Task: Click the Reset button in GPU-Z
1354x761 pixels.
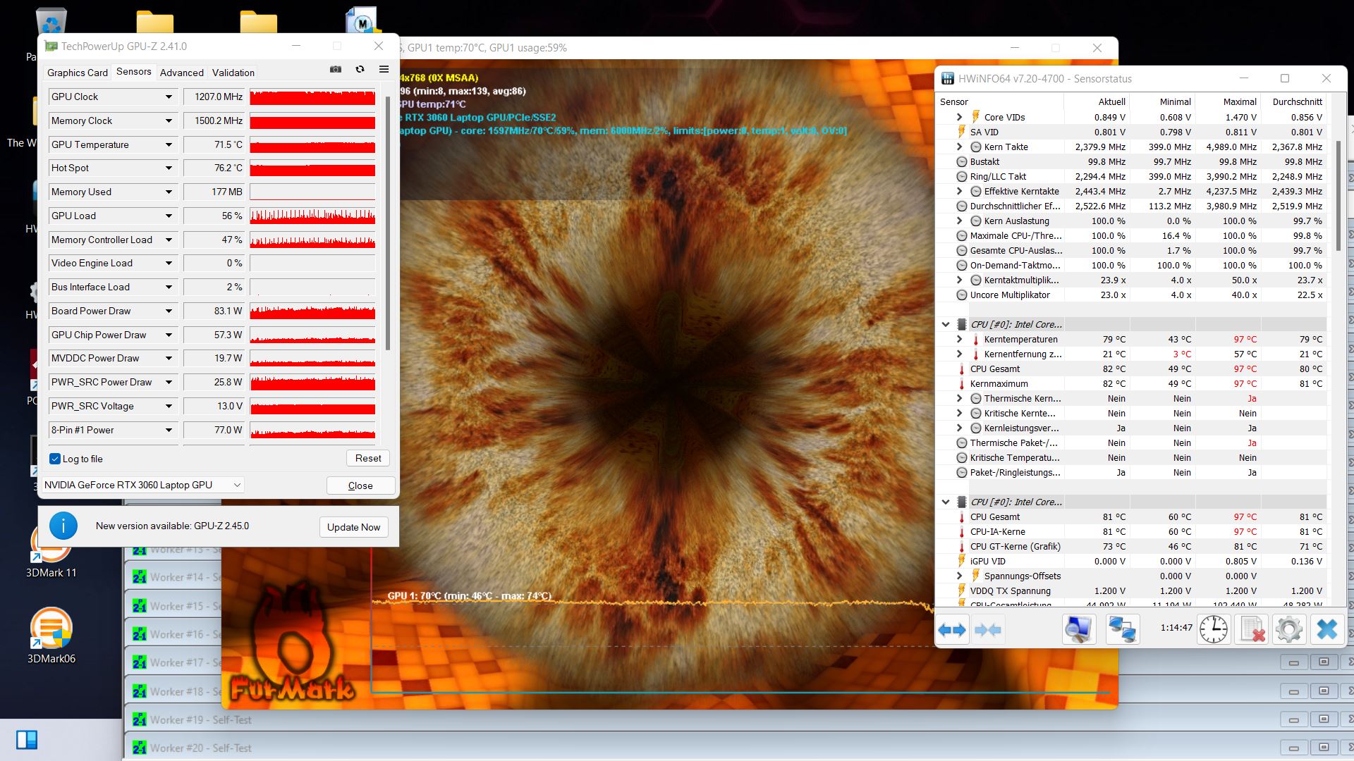Action: (x=367, y=458)
